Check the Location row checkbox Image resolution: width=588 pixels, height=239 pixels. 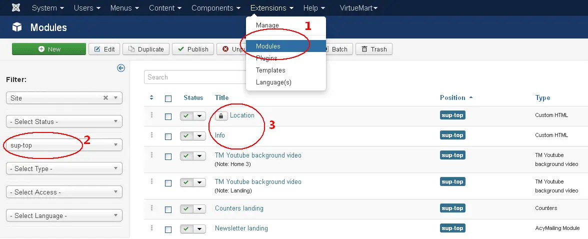pyautogui.click(x=168, y=116)
